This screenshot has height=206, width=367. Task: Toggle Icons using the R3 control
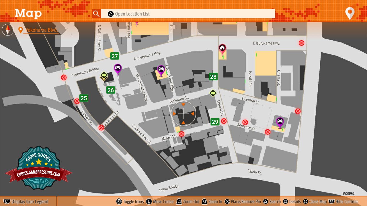point(130,201)
